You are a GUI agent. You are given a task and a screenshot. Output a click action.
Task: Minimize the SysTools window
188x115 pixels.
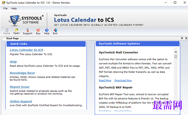point(166,3)
